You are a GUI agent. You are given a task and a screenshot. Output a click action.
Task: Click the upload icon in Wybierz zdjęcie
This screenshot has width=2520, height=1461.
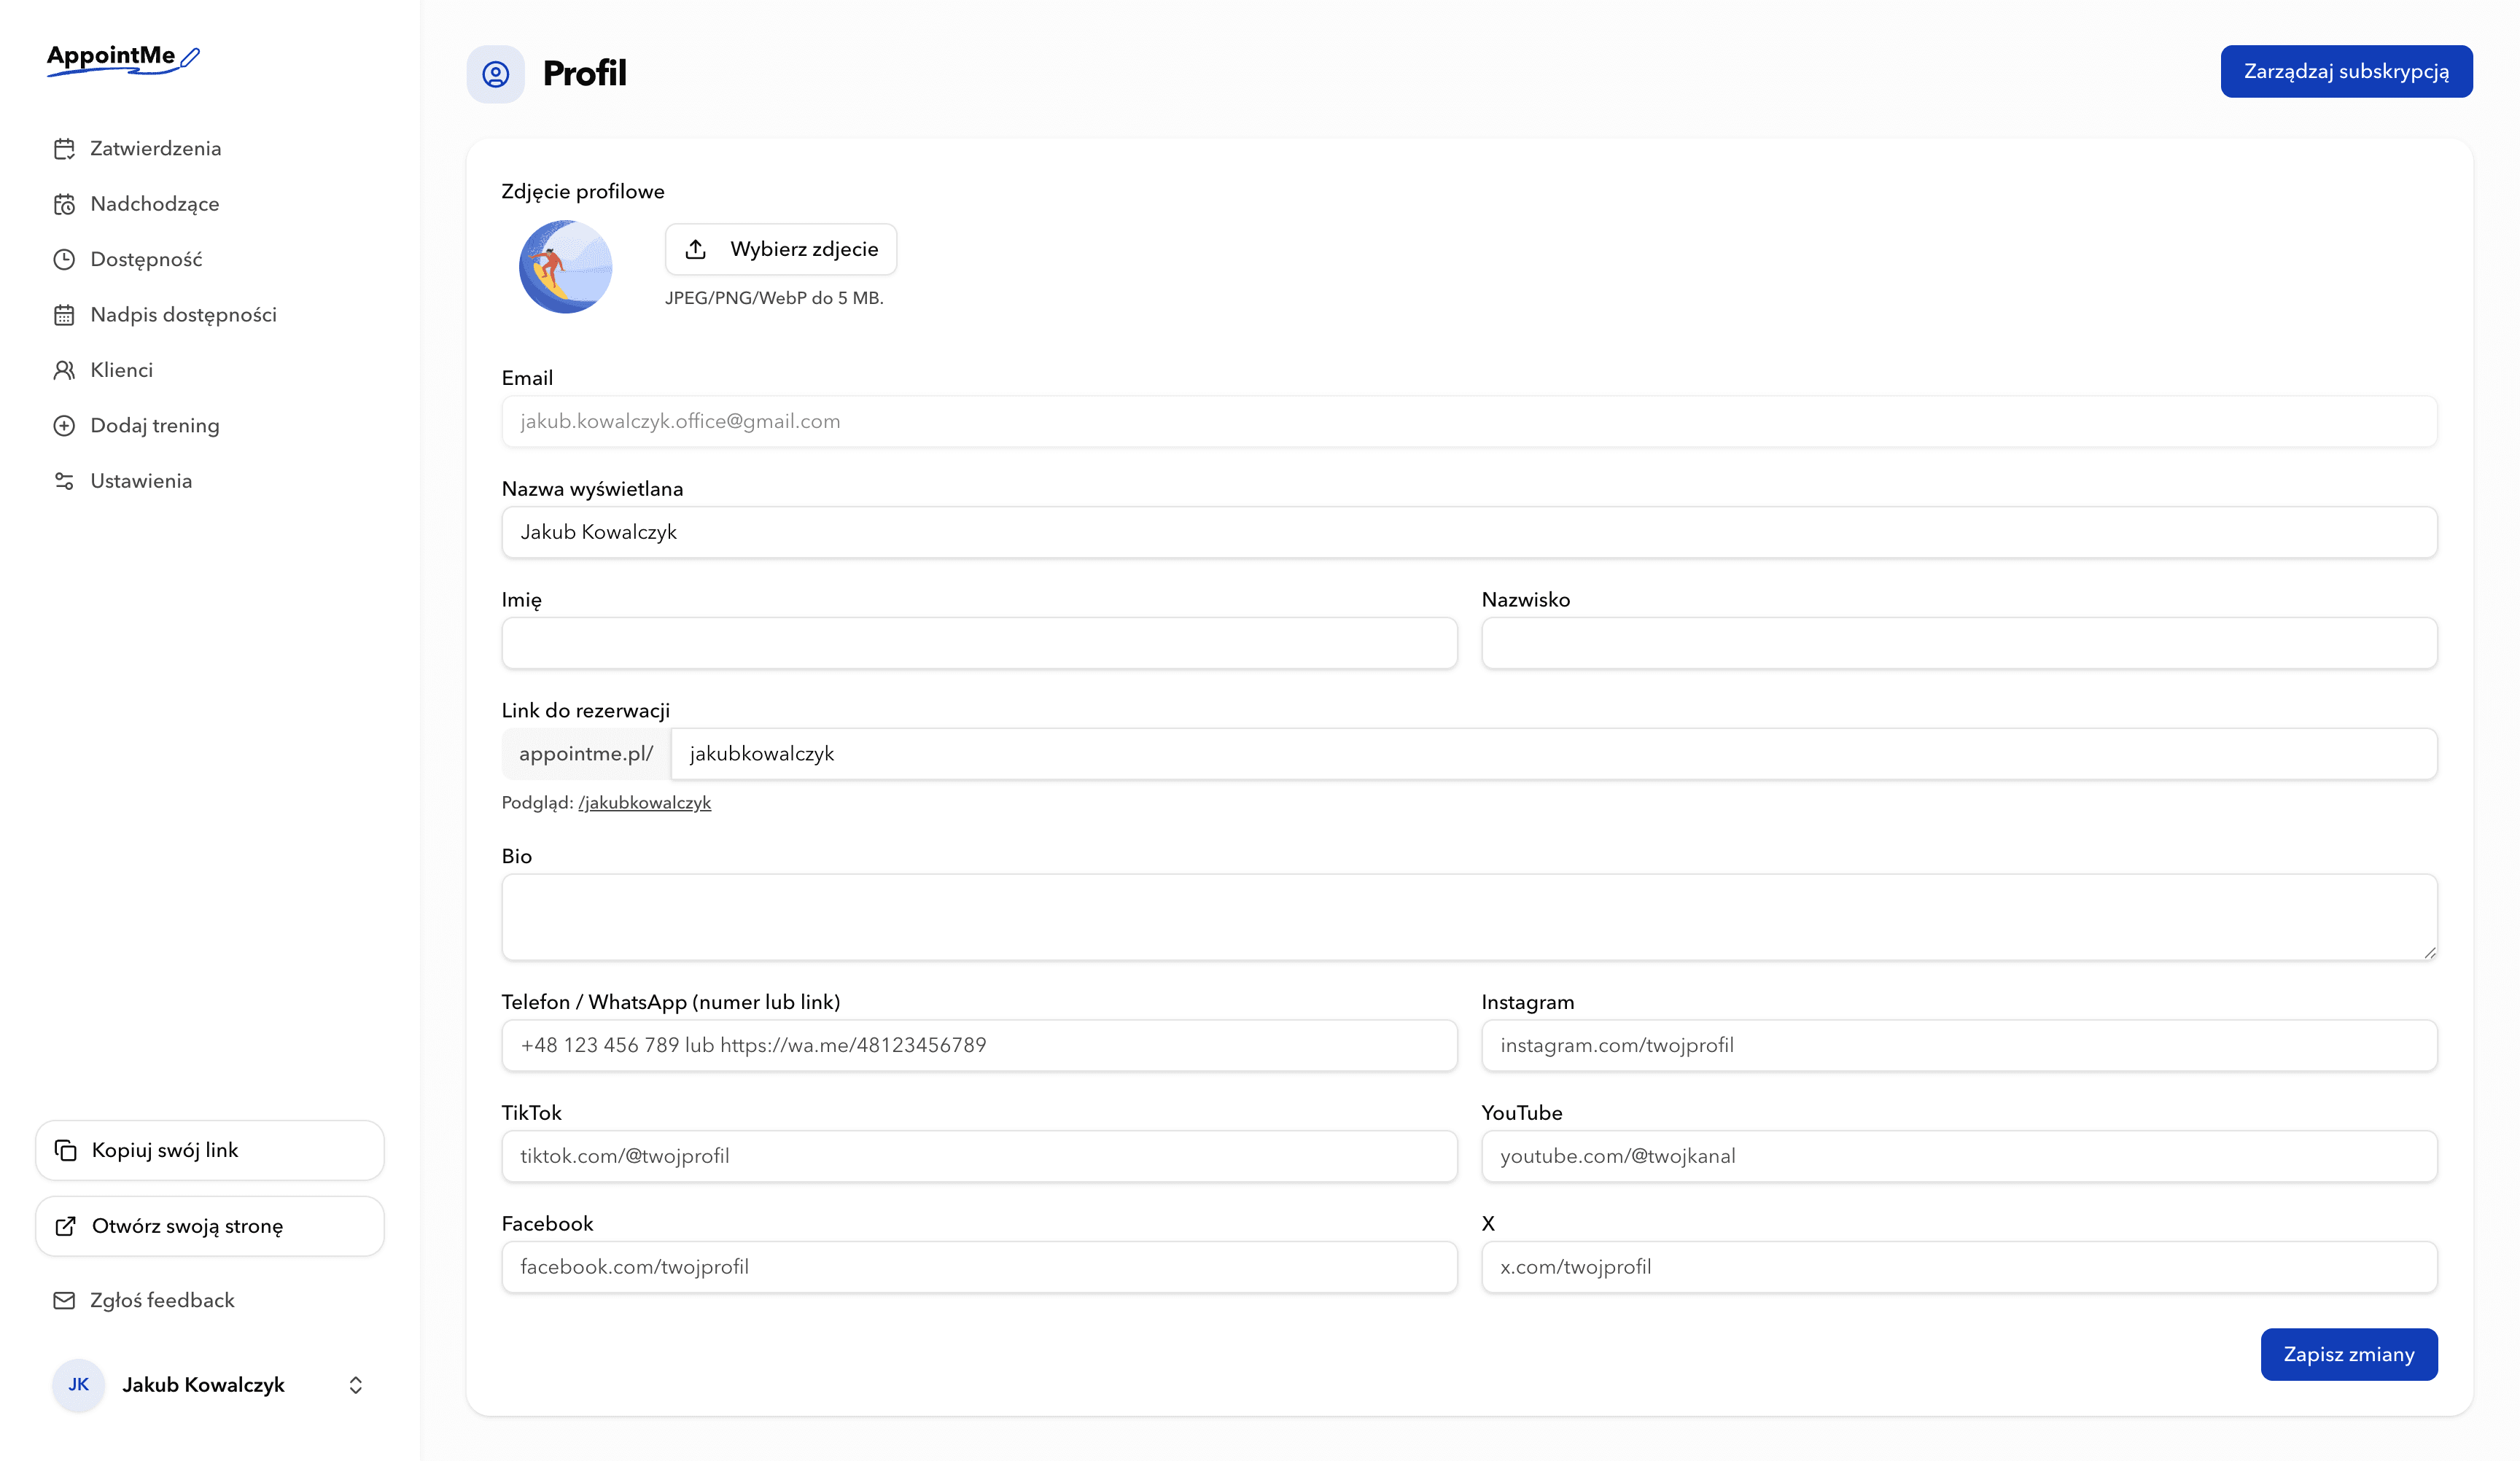pos(696,249)
